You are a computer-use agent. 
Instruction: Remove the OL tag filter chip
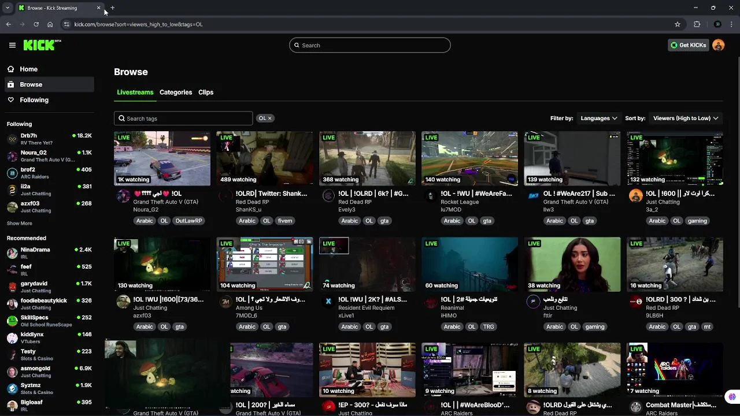269,118
